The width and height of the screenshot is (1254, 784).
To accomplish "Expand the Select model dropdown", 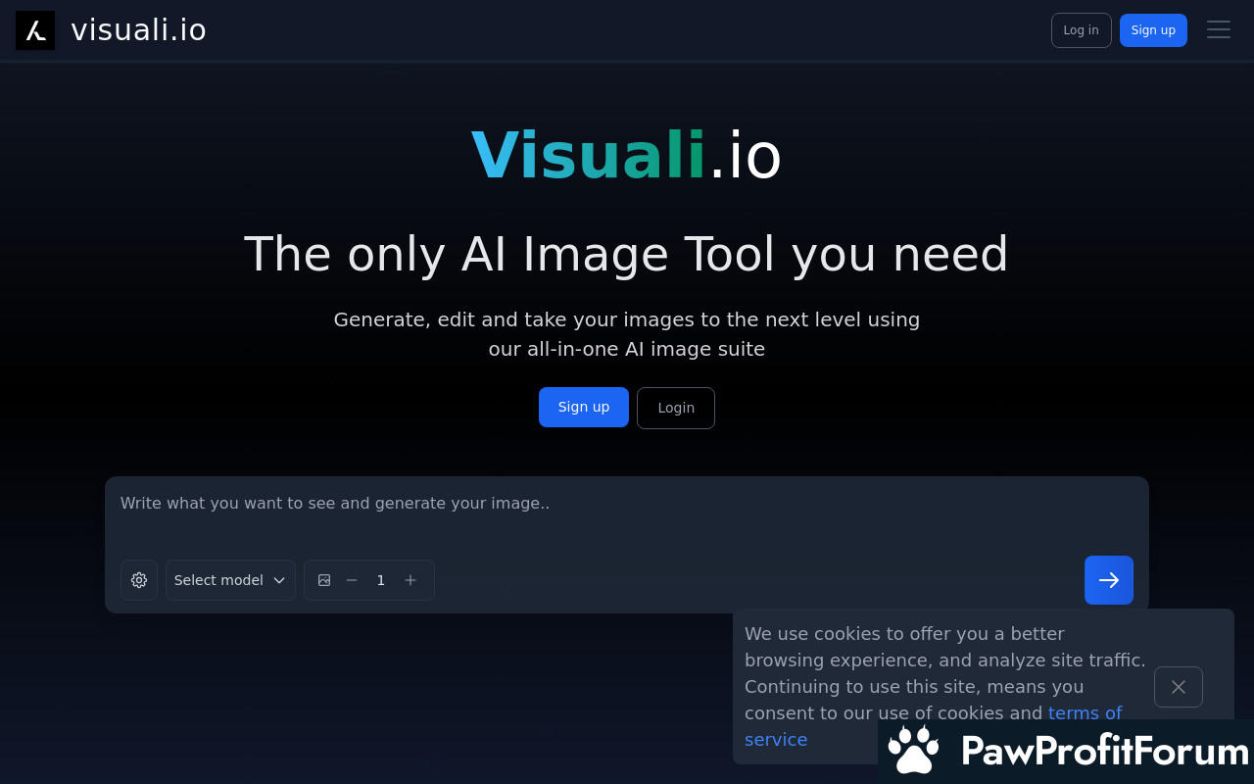I will click(x=230, y=580).
